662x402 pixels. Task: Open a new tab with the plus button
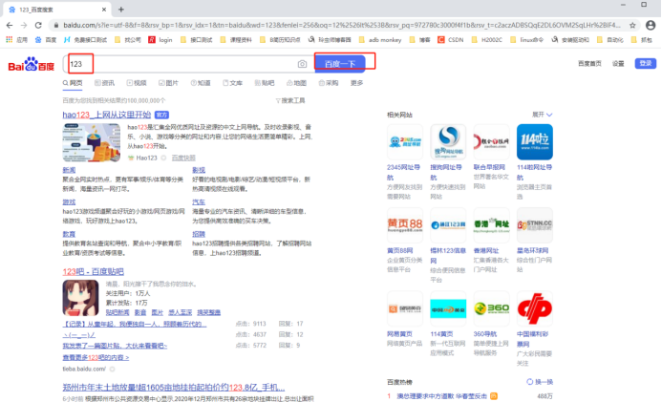click(x=121, y=10)
